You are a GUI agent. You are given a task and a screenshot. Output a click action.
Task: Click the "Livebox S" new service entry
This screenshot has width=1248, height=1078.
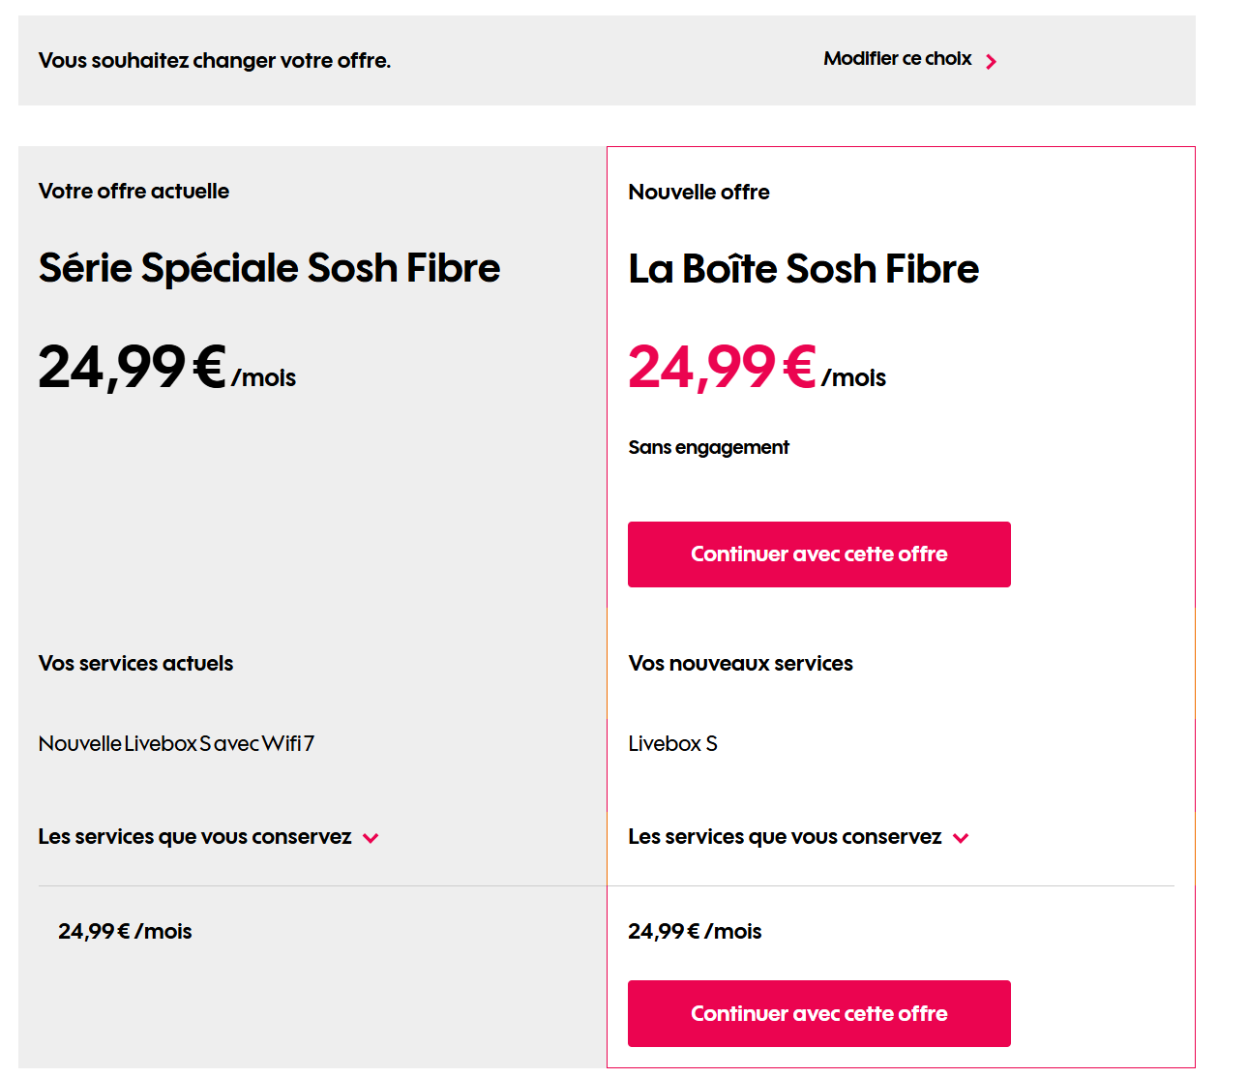672,744
